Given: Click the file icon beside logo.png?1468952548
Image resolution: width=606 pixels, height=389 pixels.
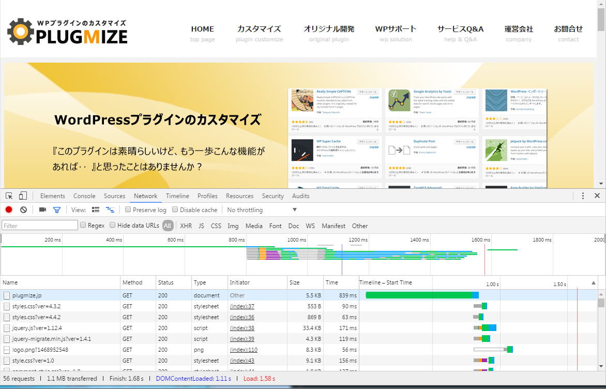Looking at the screenshot, I should pyautogui.click(x=7, y=350).
